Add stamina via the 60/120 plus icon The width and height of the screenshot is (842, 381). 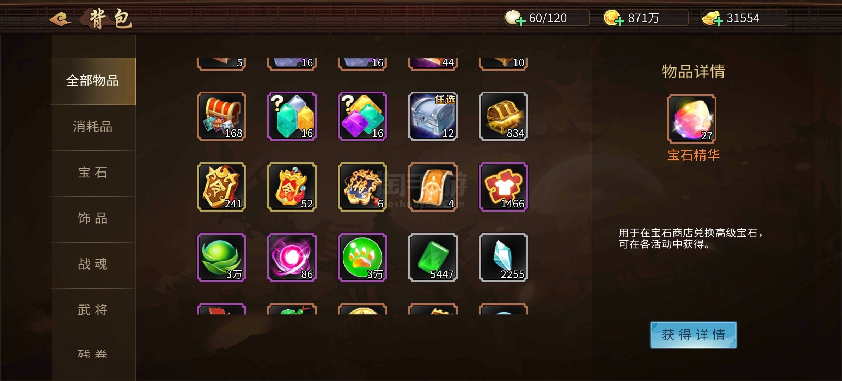pyautogui.click(x=520, y=21)
